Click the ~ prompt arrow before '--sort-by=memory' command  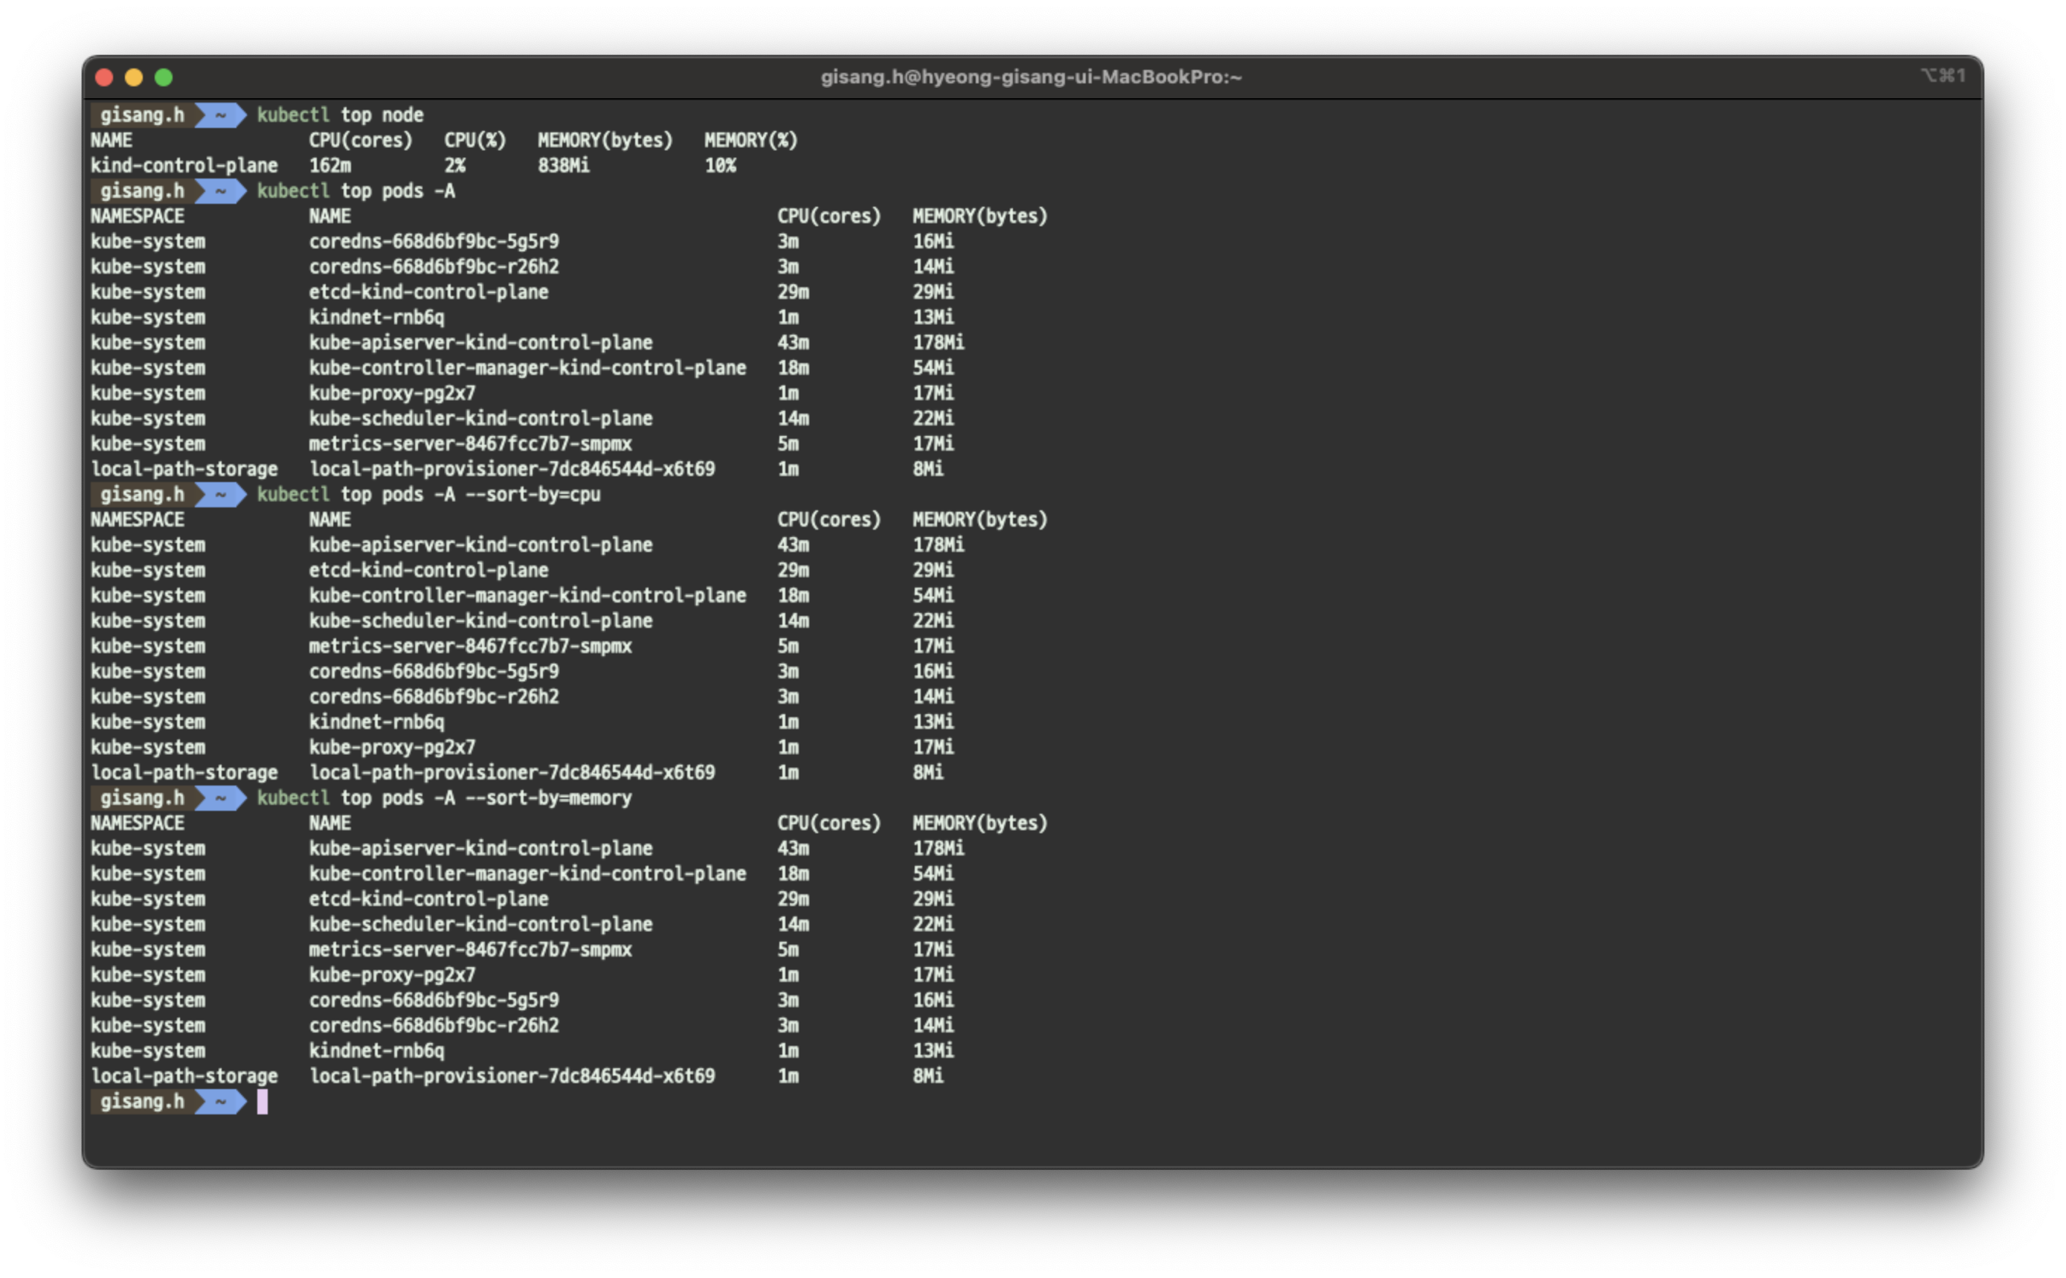221,798
